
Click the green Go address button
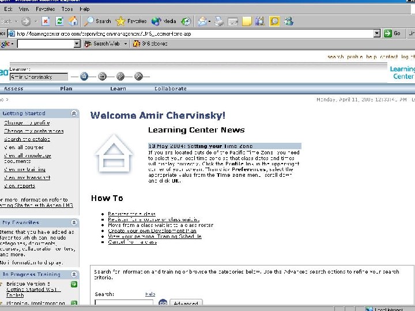pyautogui.click(x=392, y=33)
